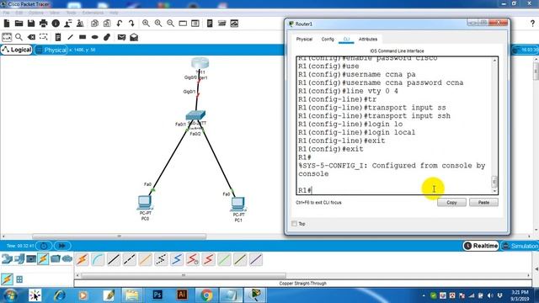Choose the automatic connection type

[83, 259]
